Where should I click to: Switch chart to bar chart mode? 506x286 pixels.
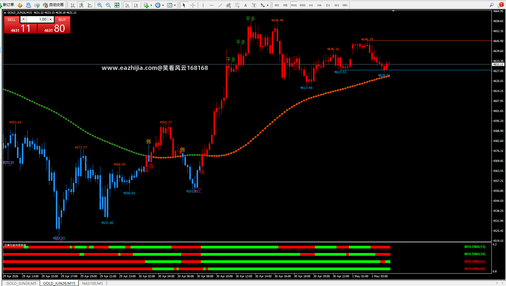click(x=73, y=5)
